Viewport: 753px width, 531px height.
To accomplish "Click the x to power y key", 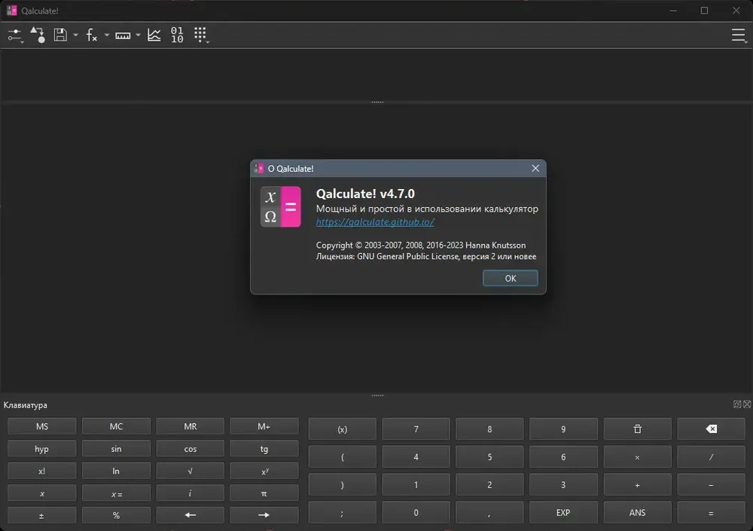I will 264,471.
